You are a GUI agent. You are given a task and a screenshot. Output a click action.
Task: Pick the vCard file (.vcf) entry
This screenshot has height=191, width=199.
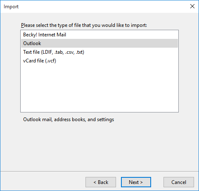(99, 61)
